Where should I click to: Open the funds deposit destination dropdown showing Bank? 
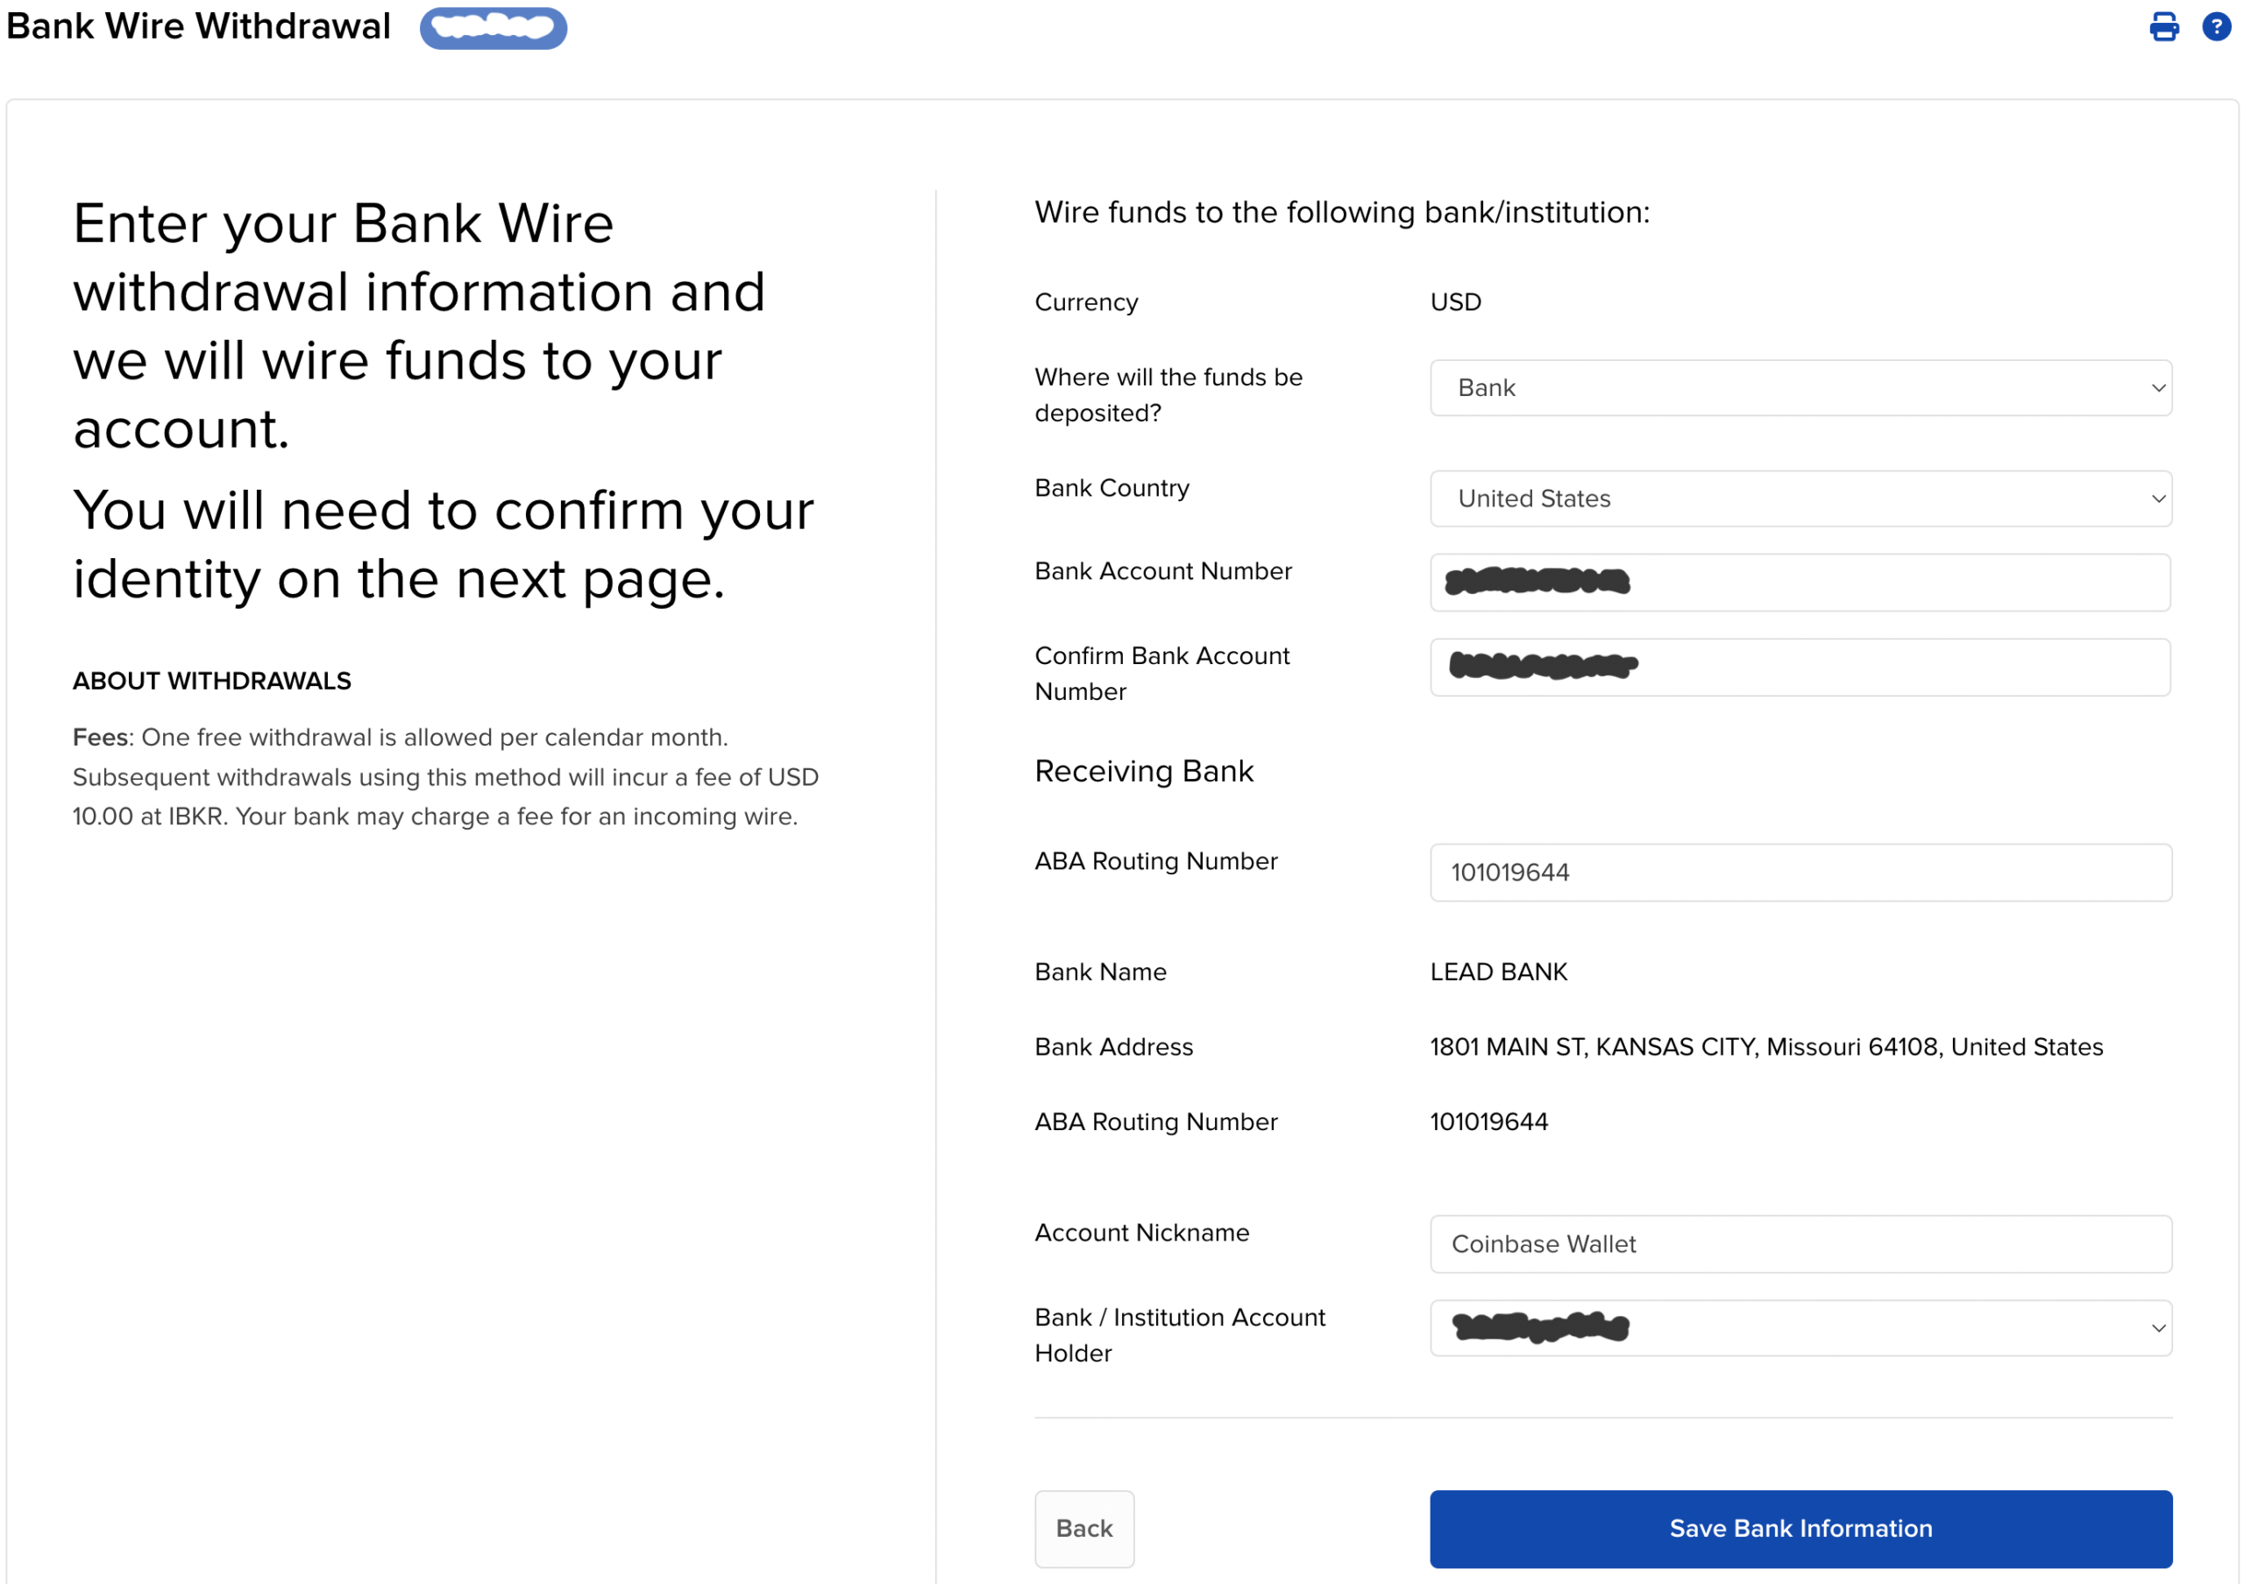click(1800, 388)
